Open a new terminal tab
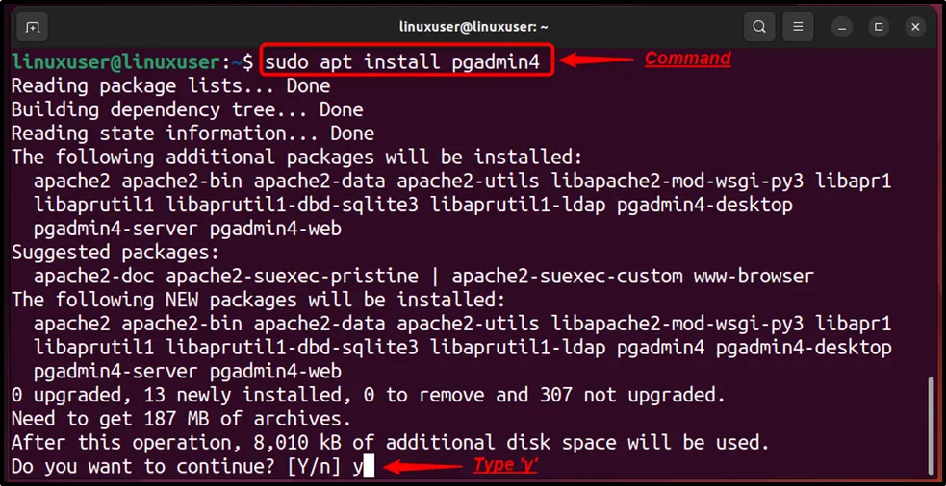 pos(33,27)
